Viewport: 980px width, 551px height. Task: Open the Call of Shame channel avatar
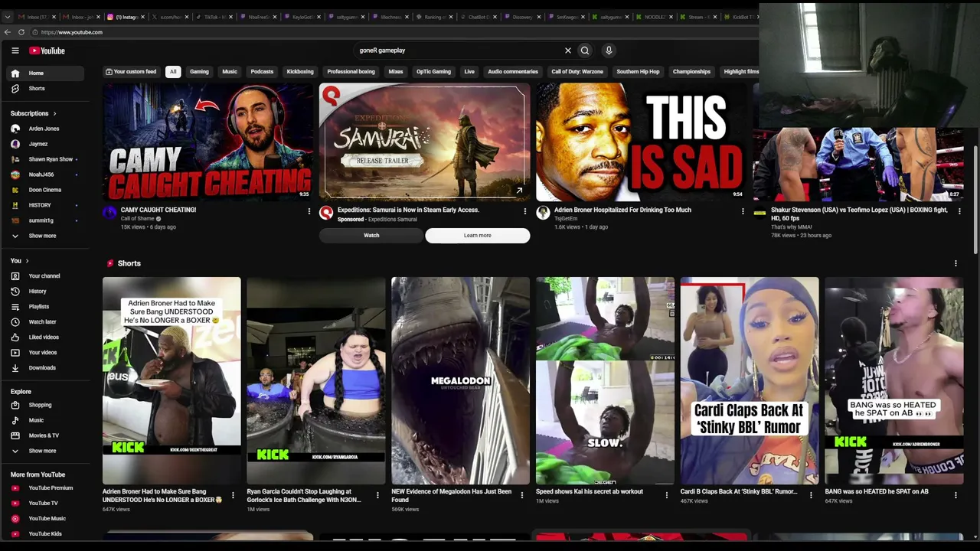point(109,213)
